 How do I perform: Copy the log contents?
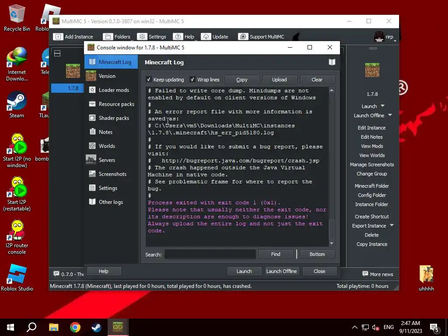242,80
